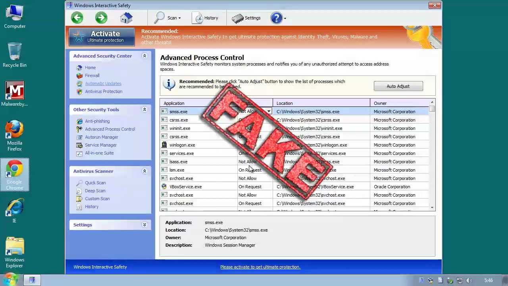Click the green forward arrow button

[x=101, y=17]
